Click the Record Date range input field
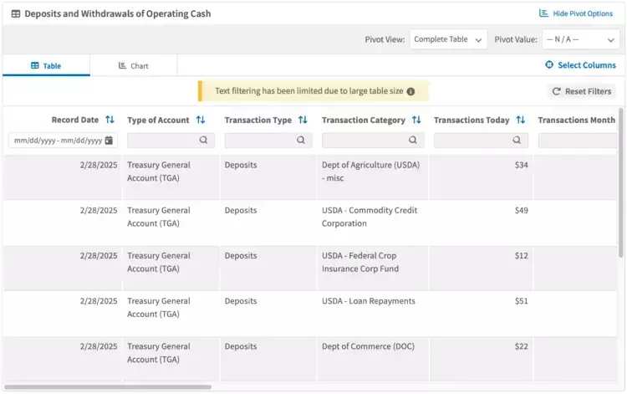627x394 pixels. point(63,141)
